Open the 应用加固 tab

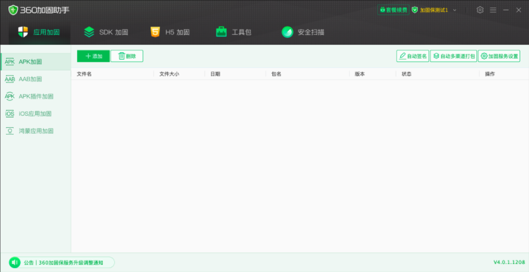click(x=38, y=32)
